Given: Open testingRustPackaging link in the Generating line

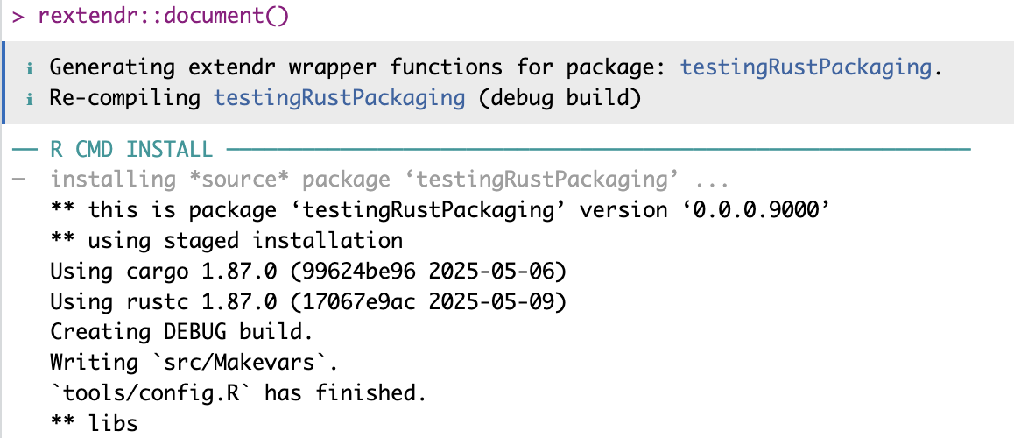Looking at the screenshot, I should 806,67.
